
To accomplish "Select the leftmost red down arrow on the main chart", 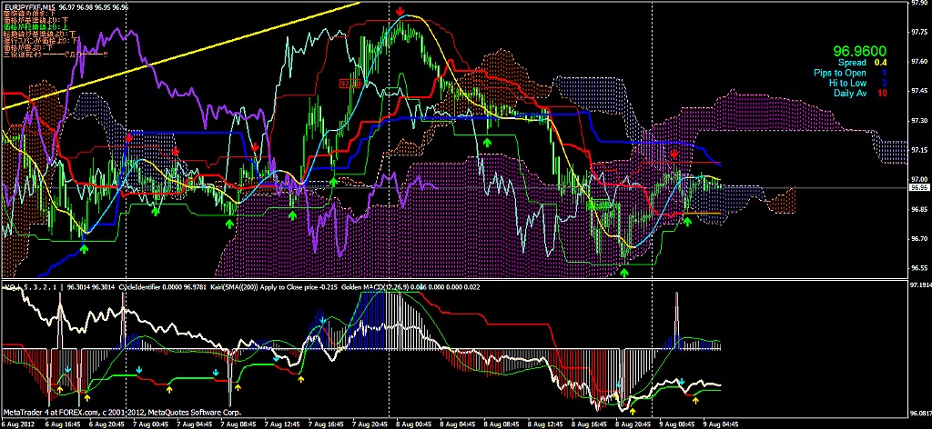I will (x=128, y=137).
